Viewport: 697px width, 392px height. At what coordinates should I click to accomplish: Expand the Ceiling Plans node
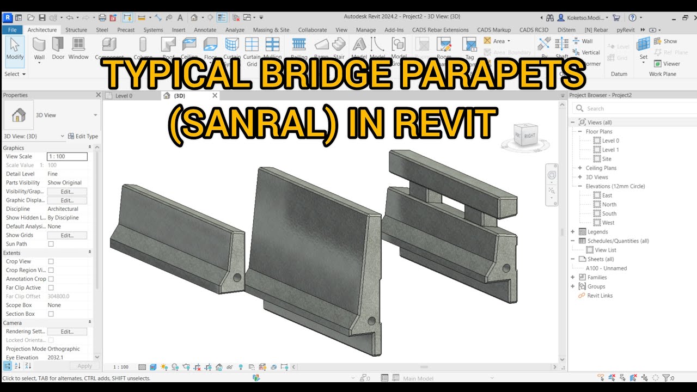[580, 168]
